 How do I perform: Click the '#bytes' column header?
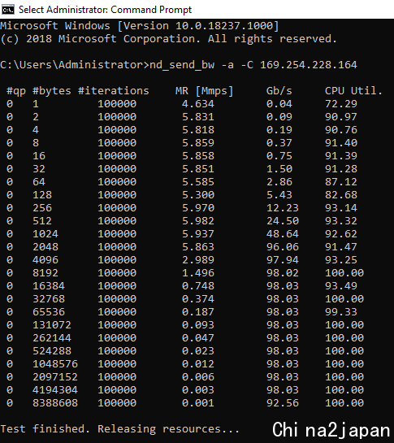coord(52,91)
